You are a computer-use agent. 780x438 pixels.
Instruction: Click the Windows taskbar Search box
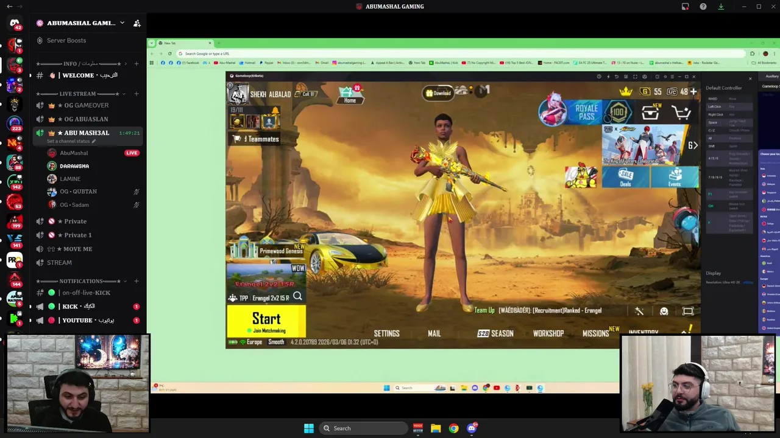point(363,428)
